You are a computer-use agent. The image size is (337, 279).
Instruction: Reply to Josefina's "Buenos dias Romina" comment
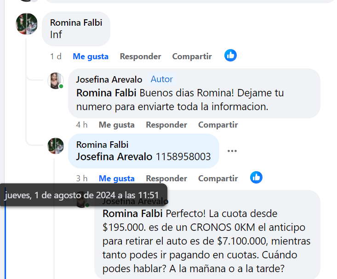(x=166, y=125)
